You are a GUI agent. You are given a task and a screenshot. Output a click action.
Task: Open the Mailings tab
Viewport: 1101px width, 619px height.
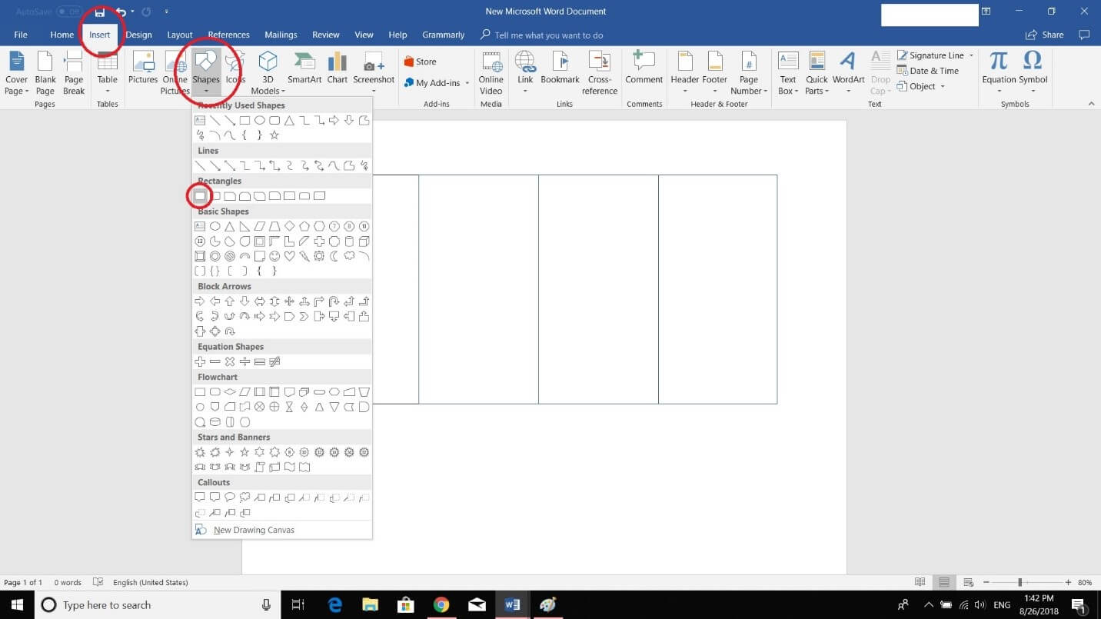[281, 34]
